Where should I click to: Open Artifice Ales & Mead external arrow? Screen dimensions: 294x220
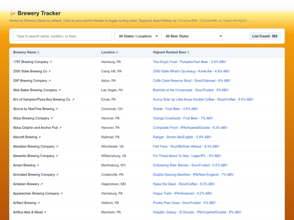[x=45, y=212]
